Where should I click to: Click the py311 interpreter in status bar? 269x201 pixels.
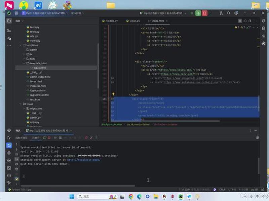click(255, 190)
